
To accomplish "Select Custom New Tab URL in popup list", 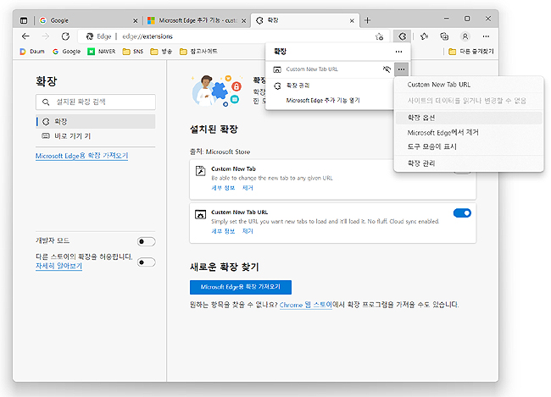I will pyautogui.click(x=312, y=69).
